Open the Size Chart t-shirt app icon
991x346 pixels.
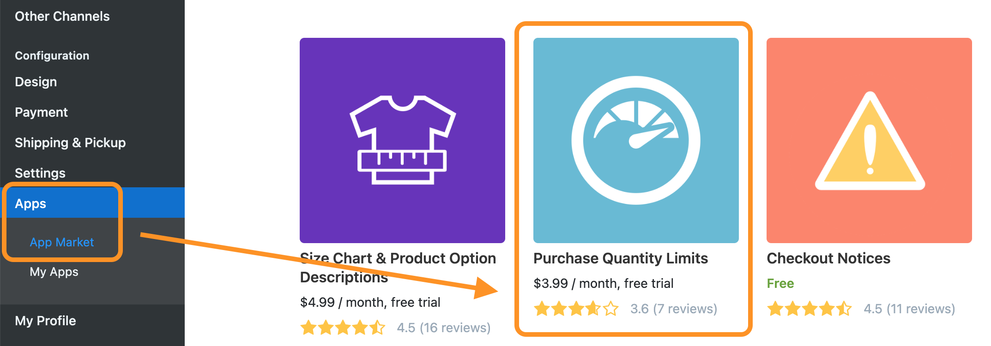[402, 140]
